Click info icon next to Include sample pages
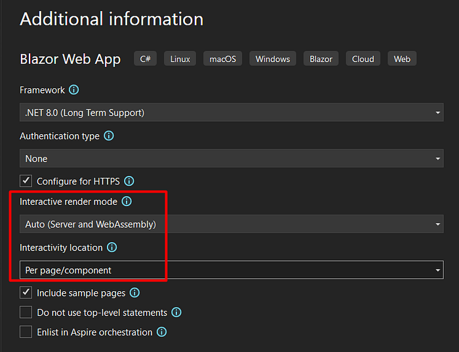This screenshot has width=459, height=352. (x=134, y=292)
